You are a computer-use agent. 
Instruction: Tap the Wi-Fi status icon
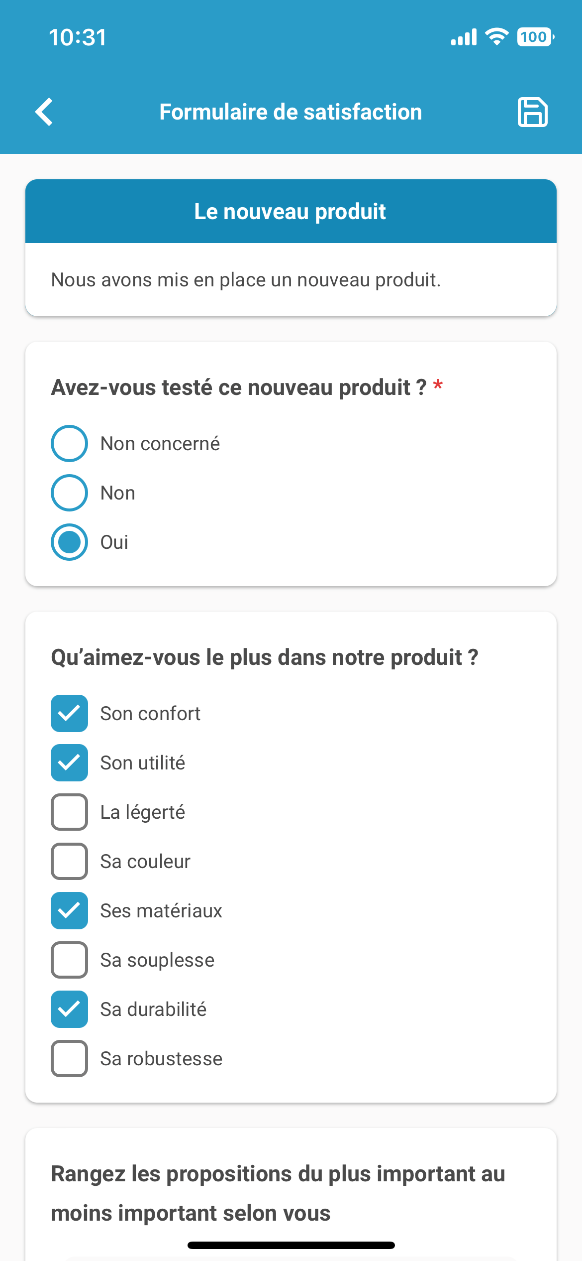tap(496, 37)
